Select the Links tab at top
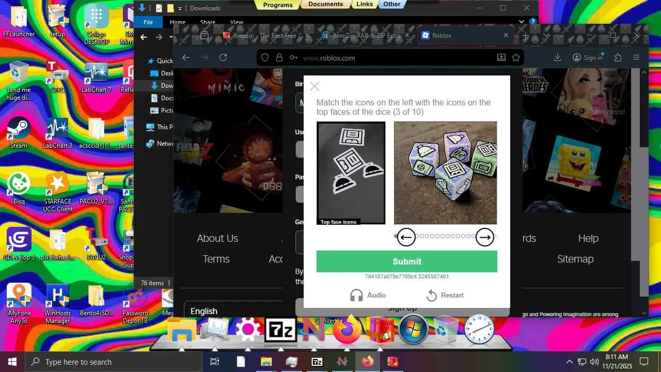 (x=365, y=4)
